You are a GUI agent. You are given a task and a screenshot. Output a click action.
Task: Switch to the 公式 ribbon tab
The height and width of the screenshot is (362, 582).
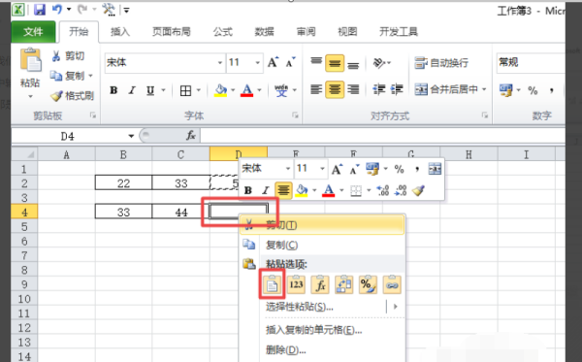coord(223,32)
